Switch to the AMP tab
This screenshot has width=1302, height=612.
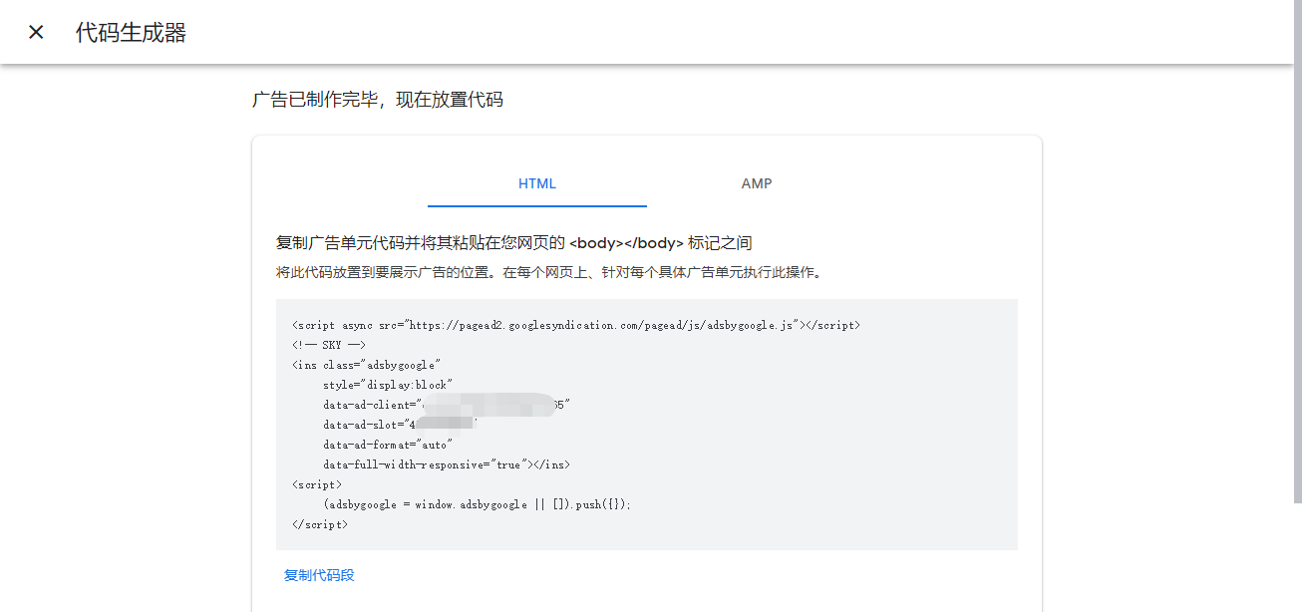(x=756, y=183)
